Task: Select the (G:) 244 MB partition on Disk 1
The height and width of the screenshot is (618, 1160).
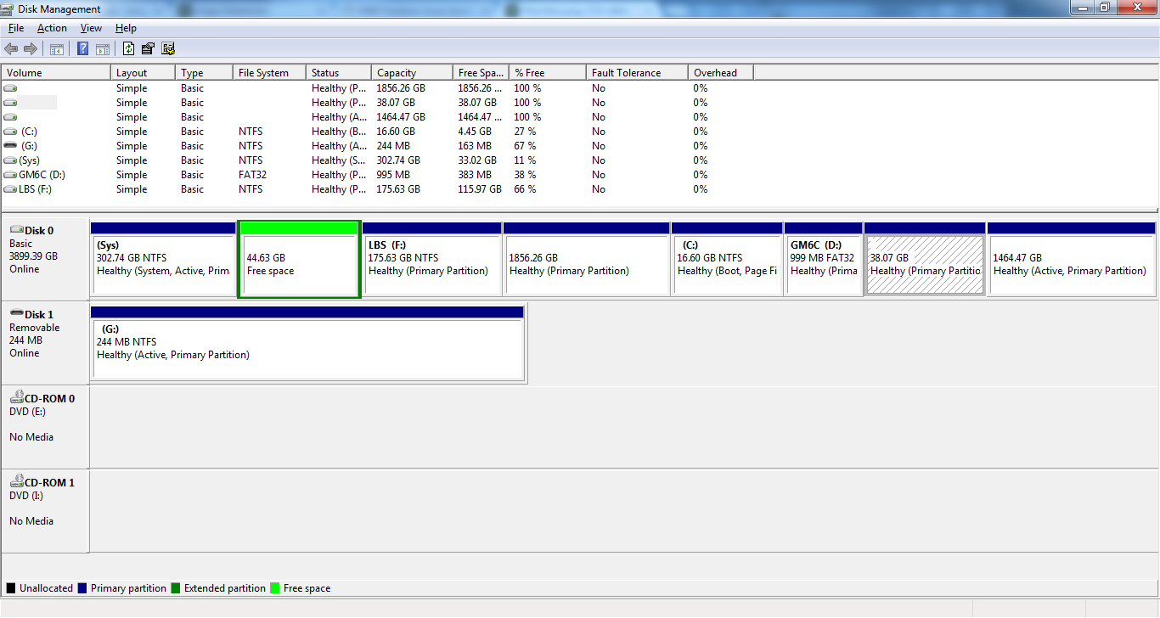Action: (x=307, y=343)
